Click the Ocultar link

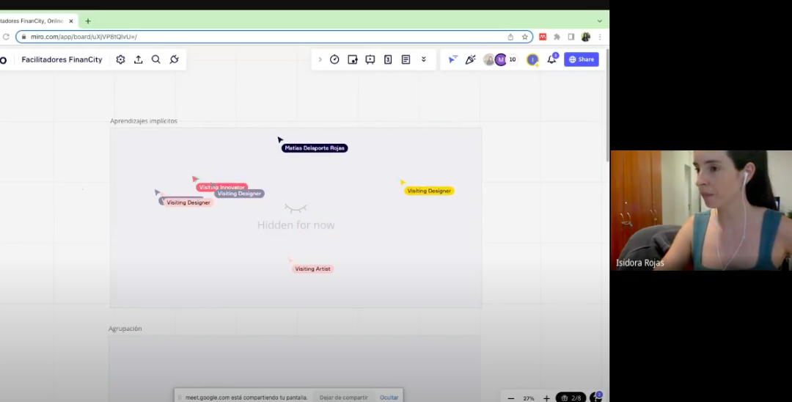tap(389, 398)
